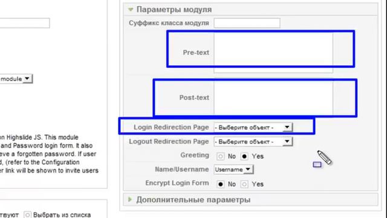Click the Pre-text label
This screenshot has width=387, height=218.
coord(196,53)
